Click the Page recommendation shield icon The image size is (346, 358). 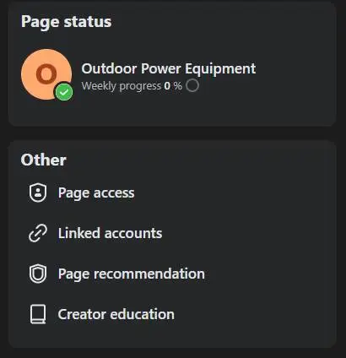[38, 274]
